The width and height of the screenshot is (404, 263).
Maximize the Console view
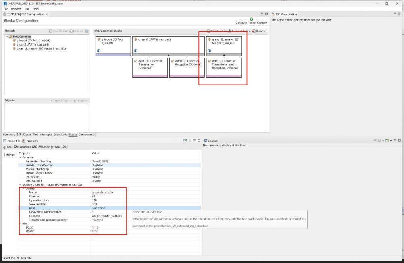click(x=399, y=141)
